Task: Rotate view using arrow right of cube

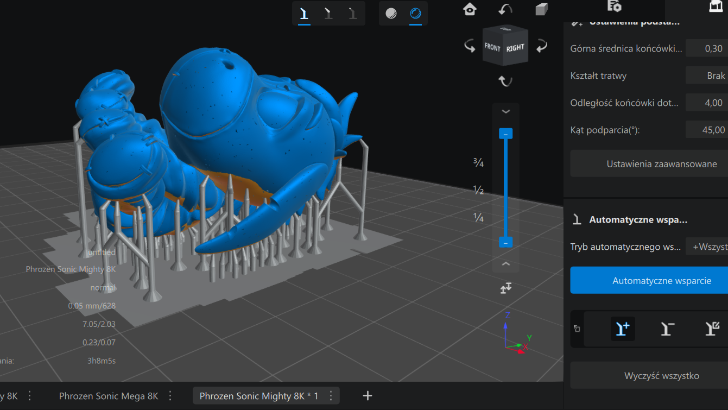Action: coord(541,46)
